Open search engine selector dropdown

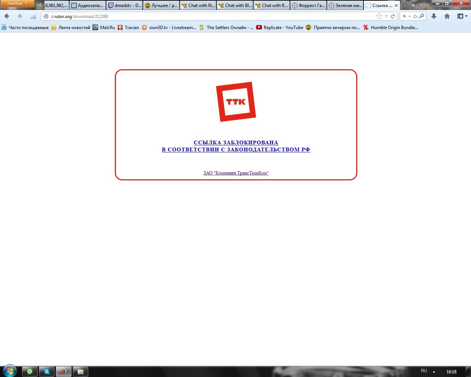(x=406, y=16)
